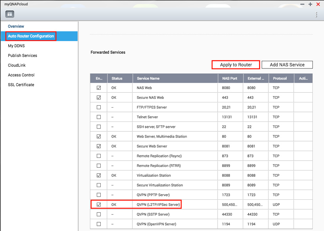This screenshot has width=324, height=231.
Task: Open the three-dot more options menu
Action: click(x=316, y=15)
